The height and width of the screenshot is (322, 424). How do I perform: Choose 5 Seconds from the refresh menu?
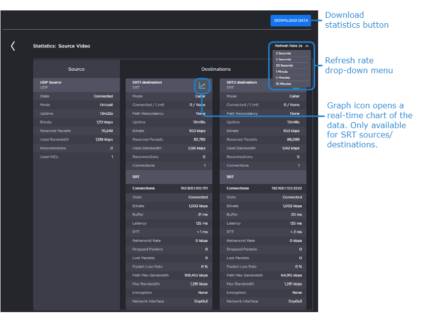coord(283,59)
